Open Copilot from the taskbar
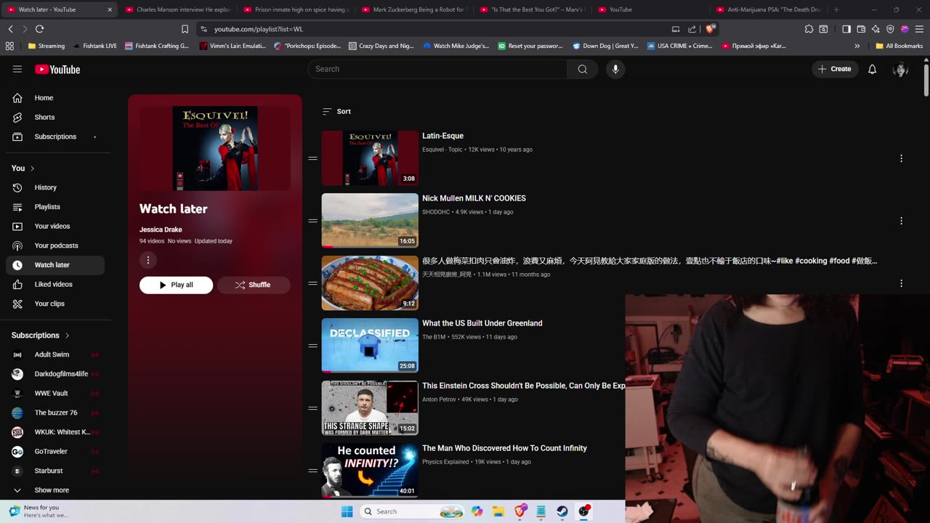This screenshot has width=930, height=523. (477, 511)
